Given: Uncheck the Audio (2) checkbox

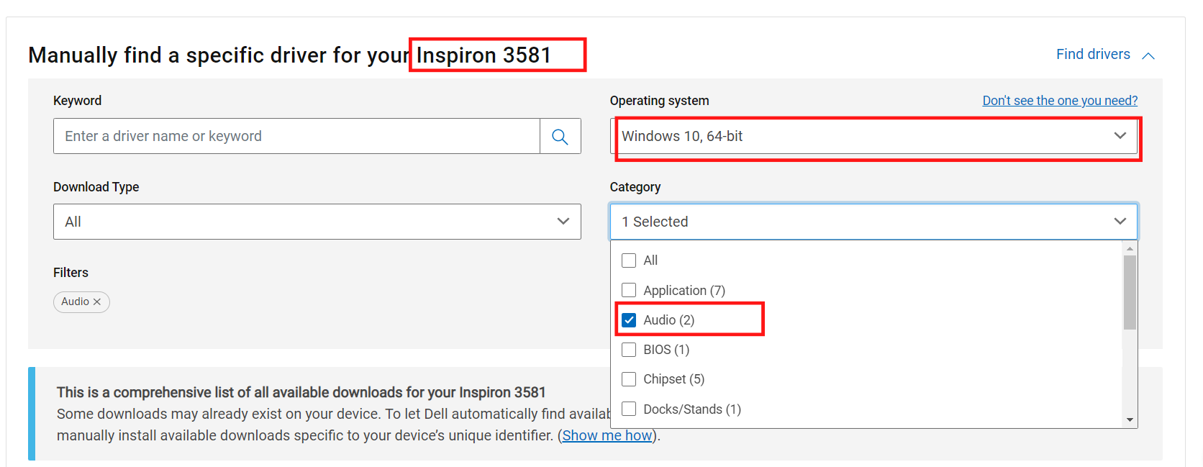Looking at the screenshot, I should pyautogui.click(x=629, y=320).
